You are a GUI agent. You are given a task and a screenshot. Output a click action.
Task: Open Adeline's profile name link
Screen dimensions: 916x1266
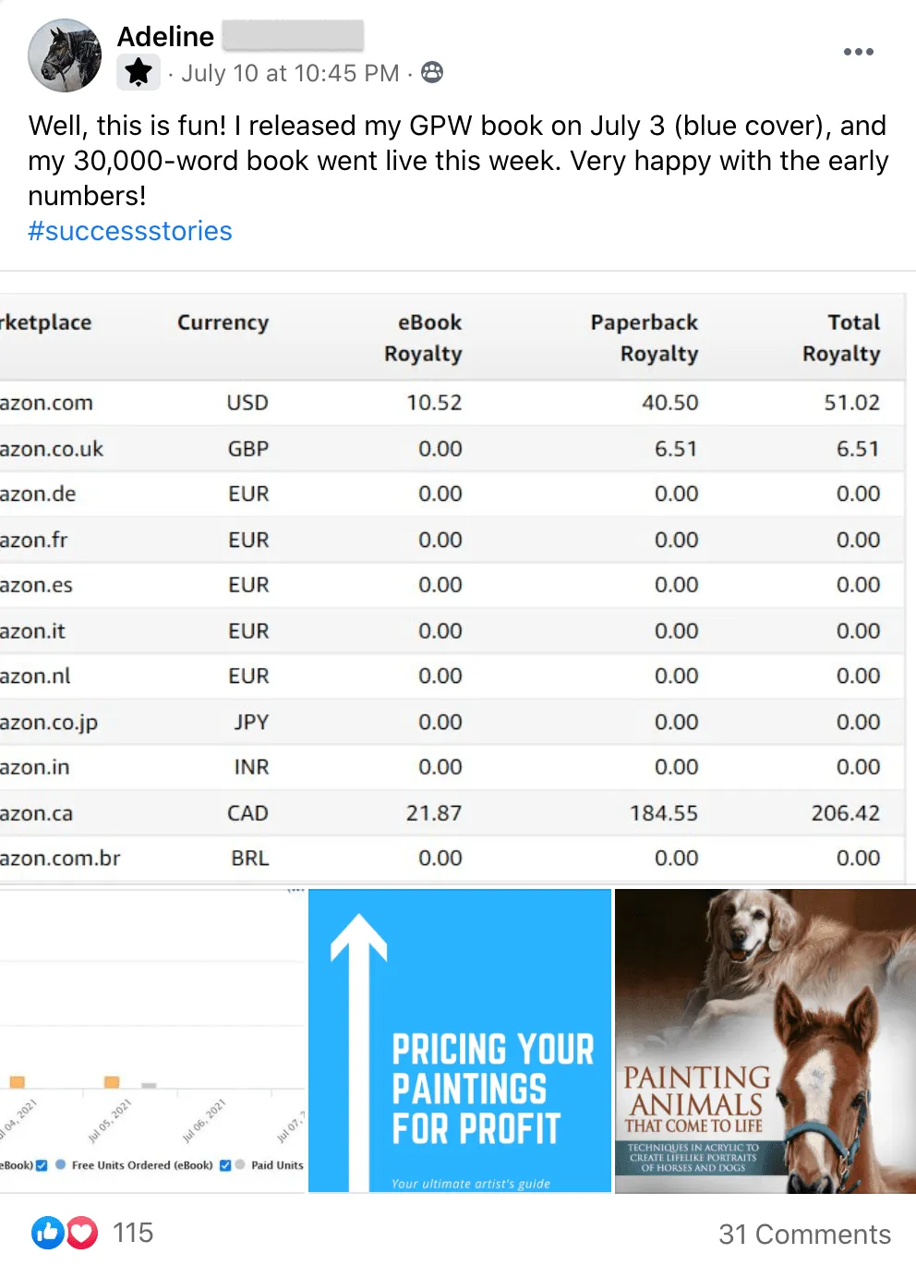click(165, 36)
